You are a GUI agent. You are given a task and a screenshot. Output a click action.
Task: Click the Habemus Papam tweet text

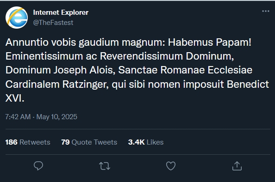(137, 70)
